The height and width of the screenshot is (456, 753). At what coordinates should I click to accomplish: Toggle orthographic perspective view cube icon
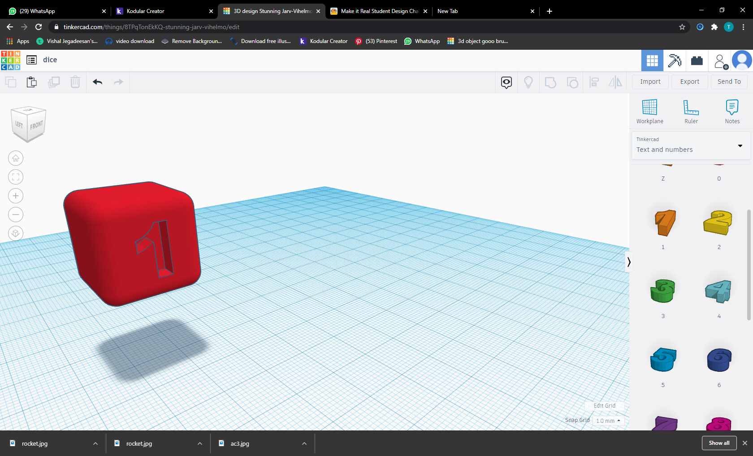[16, 233]
